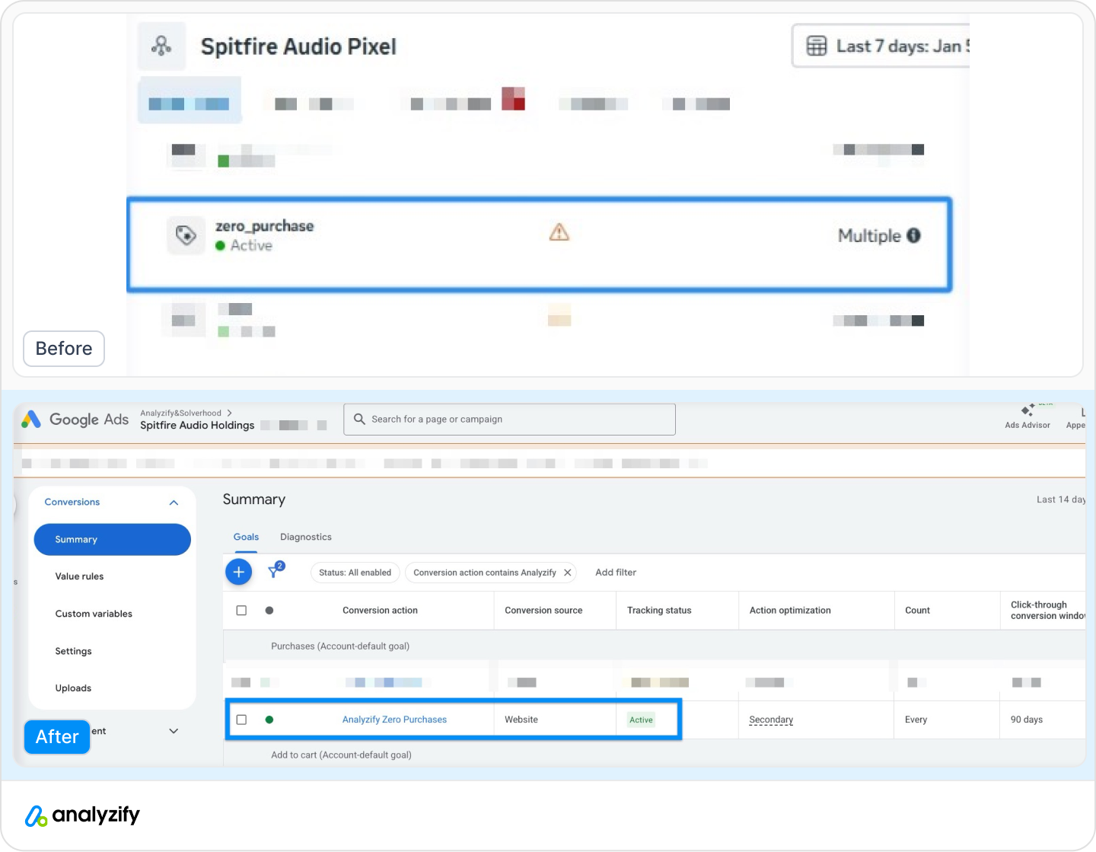Click the warning triangle in zero_purchase row
The width and height of the screenshot is (1096, 852).
pos(559,232)
